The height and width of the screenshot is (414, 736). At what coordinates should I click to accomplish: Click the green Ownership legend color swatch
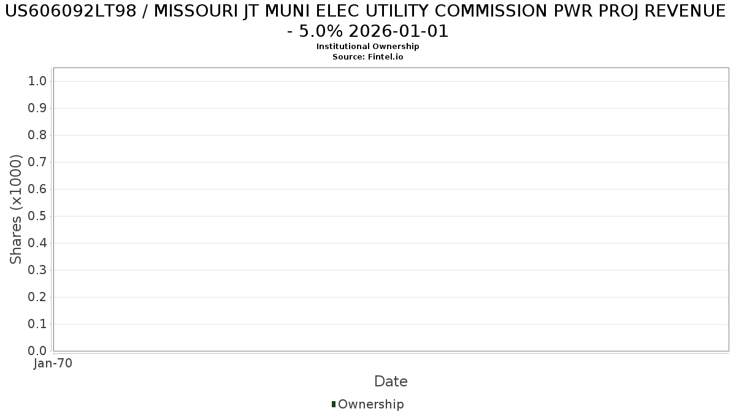point(334,404)
